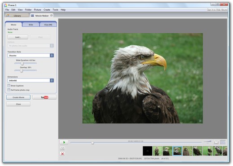Click the photo info text below thumbnails
This screenshot has width=233, height=166.
(x=143, y=158)
